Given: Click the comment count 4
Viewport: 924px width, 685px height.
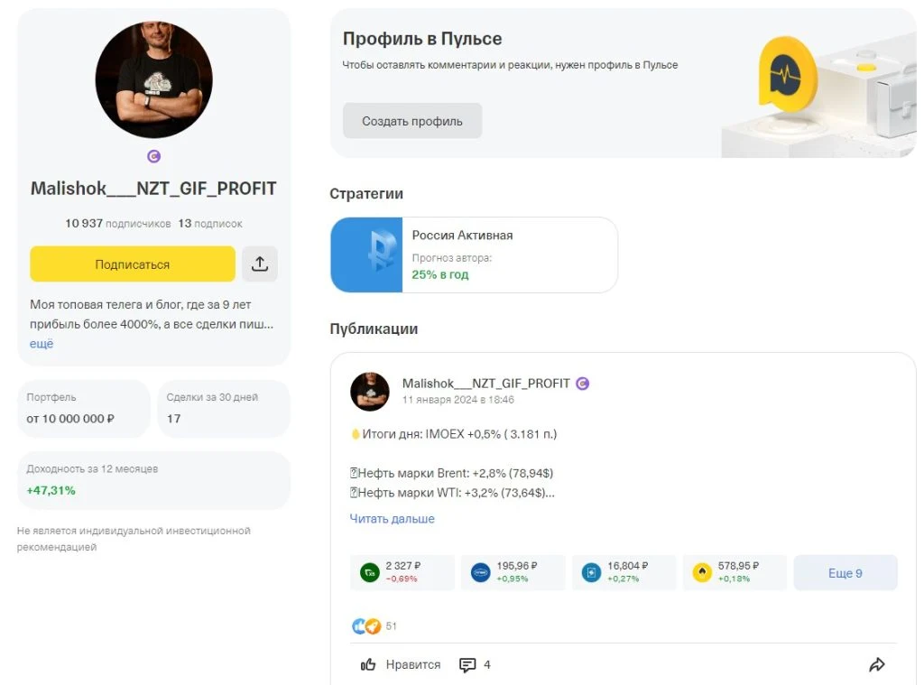Looking at the screenshot, I should [x=486, y=665].
